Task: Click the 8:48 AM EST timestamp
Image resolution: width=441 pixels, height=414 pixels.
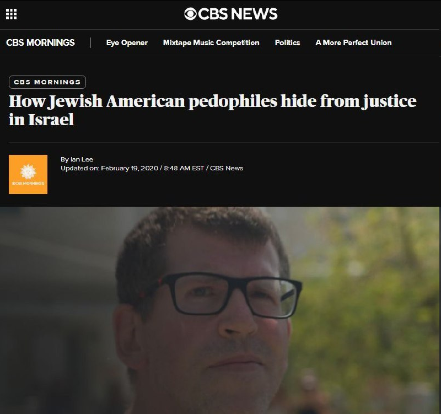Action: [x=184, y=168]
